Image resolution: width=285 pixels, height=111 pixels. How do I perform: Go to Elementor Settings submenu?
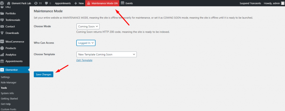6,77
